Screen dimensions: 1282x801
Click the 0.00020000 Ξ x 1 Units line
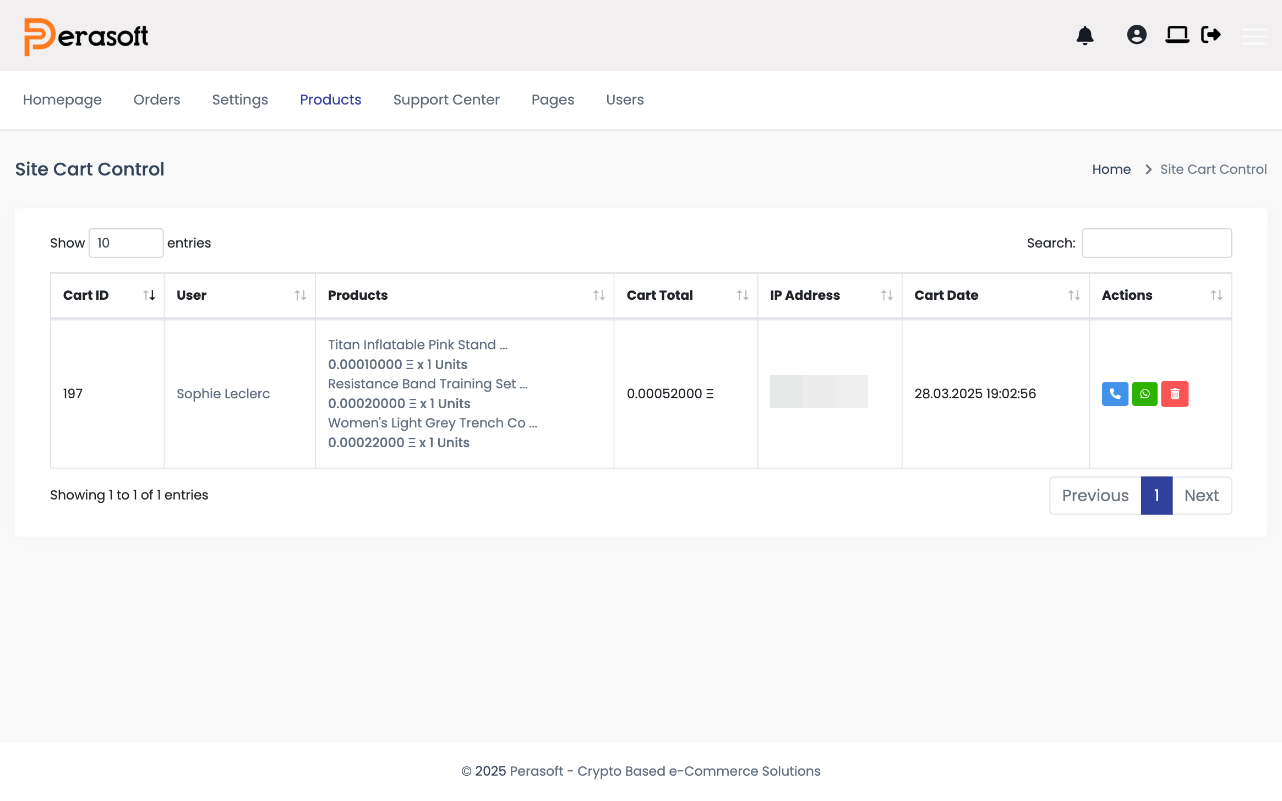[x=399, y=404]
